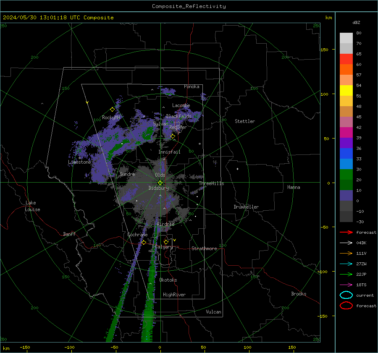Click white asterisk marker east of Innisfail
The image size is (378, 353).
[199, 144]
